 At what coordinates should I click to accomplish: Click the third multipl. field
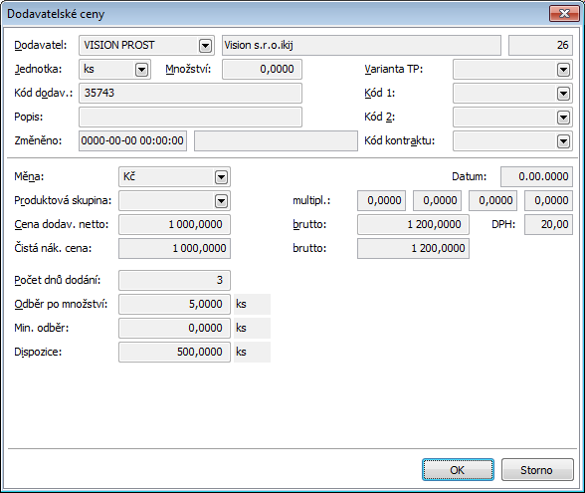point(492,200)
